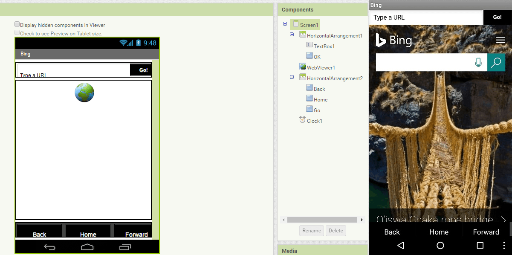512x255 pixels.
Task: Click the Rename button
Action: click(312, 231)
